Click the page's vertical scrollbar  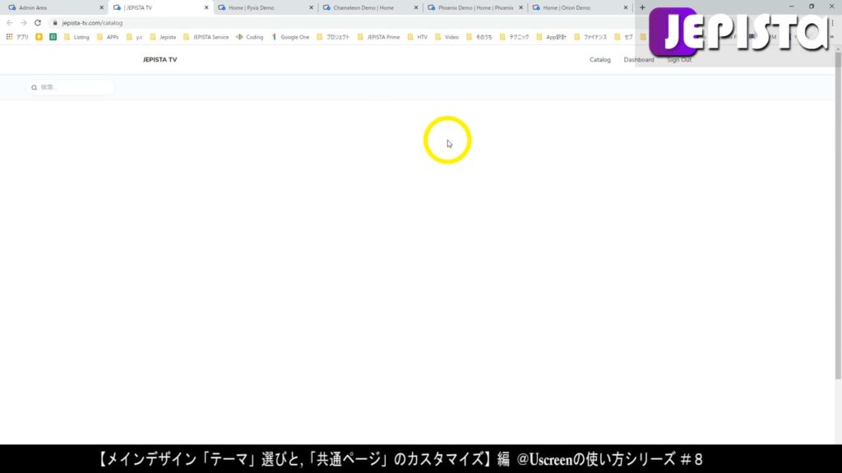[x=838, y=216]
